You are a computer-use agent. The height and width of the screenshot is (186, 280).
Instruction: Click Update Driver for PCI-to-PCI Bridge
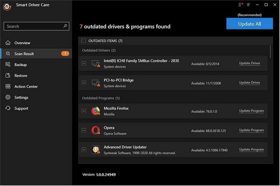(249, 82)
